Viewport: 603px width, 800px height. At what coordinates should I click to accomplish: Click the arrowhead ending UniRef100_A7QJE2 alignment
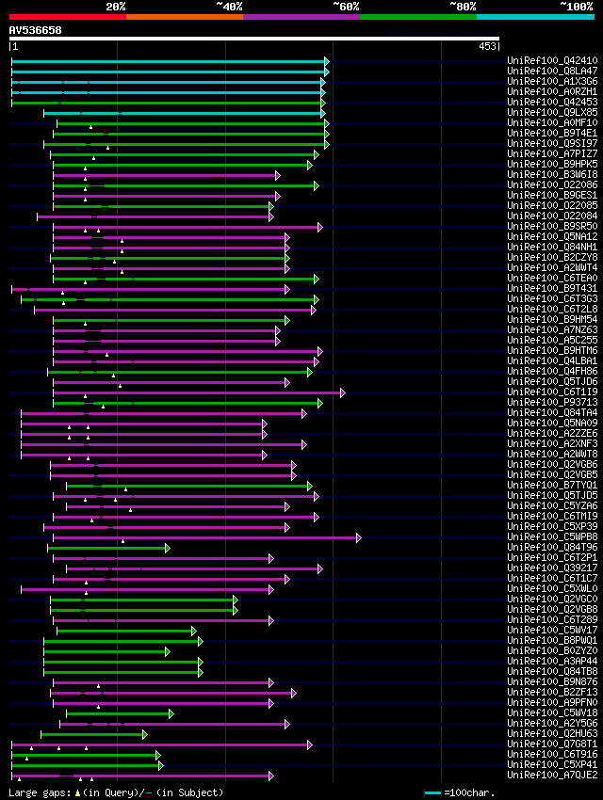click(271, 776)
